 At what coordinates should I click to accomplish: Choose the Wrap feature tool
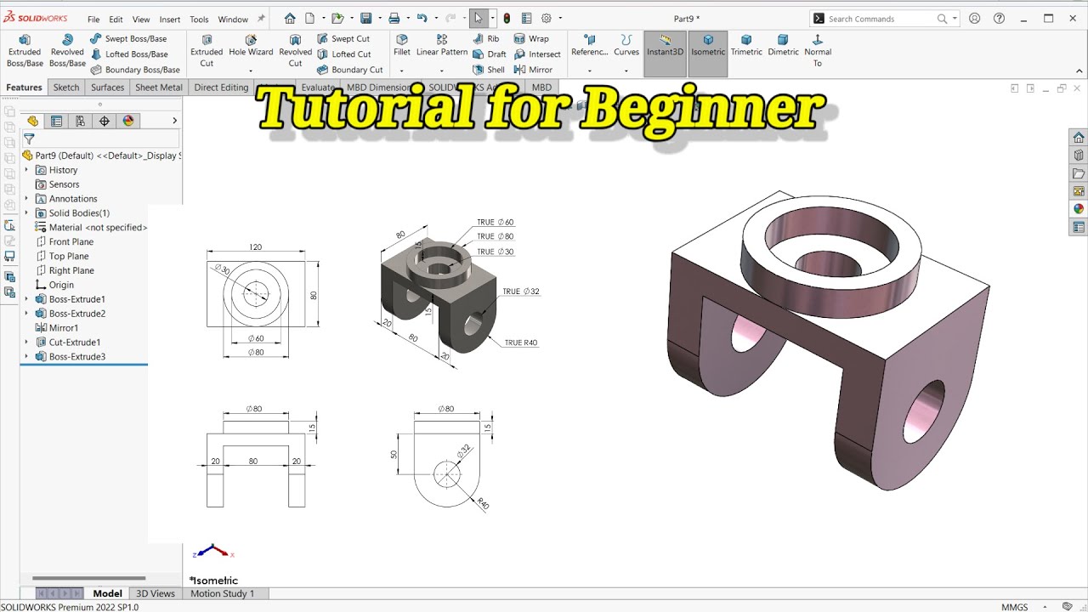[531, 38]
